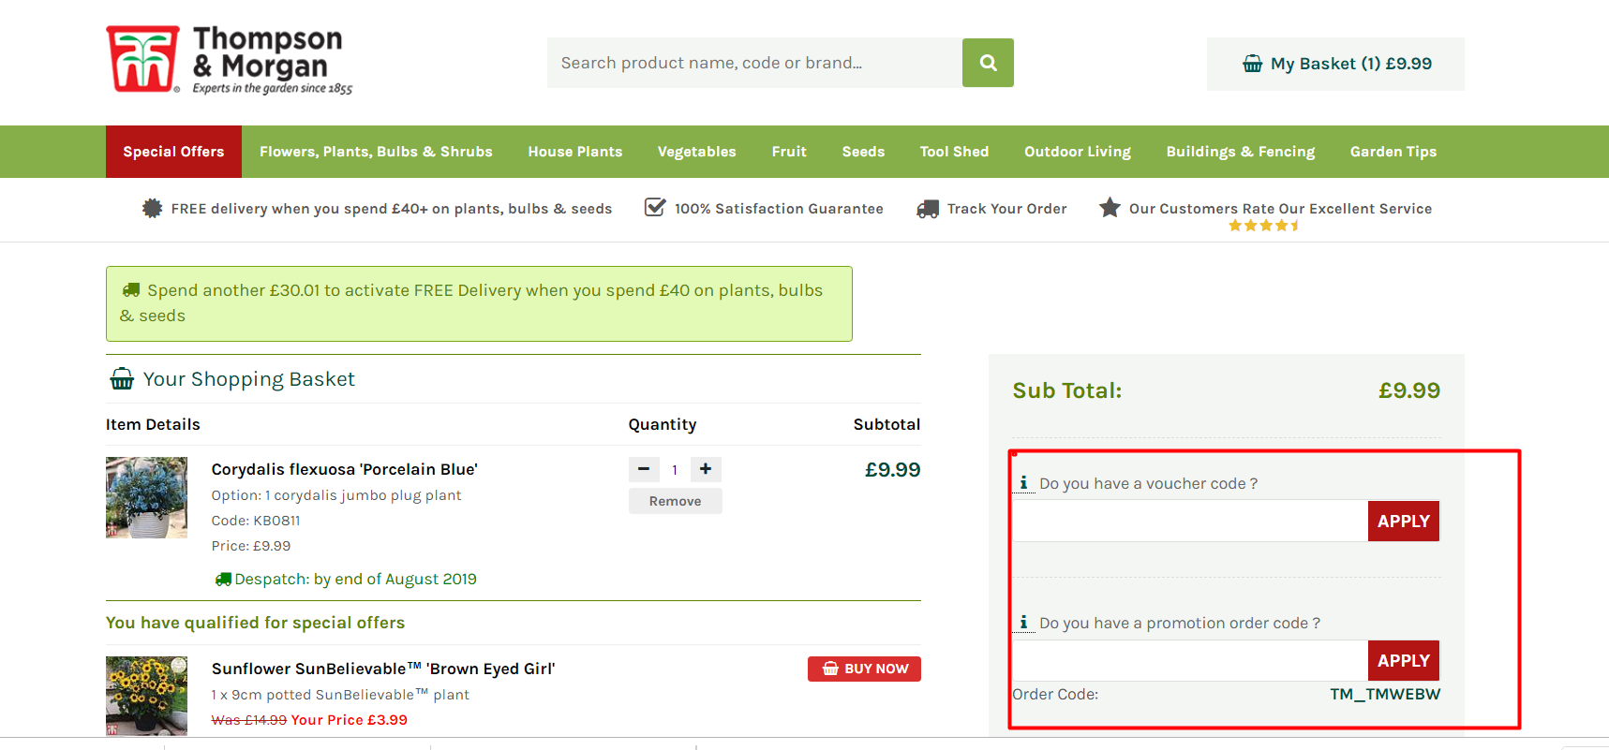1609x750 pixels.
Task: Apply the voucher code
Action: click(x=1403, y=522)
